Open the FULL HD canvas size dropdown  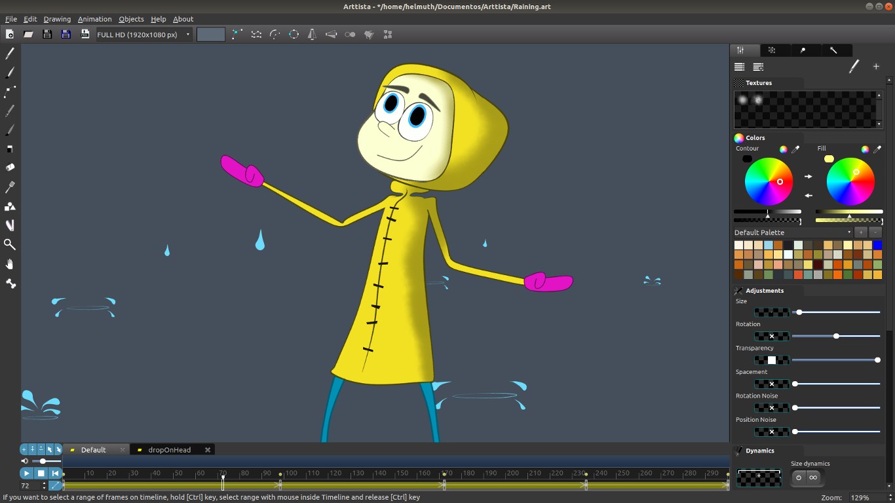coord(141,34)
